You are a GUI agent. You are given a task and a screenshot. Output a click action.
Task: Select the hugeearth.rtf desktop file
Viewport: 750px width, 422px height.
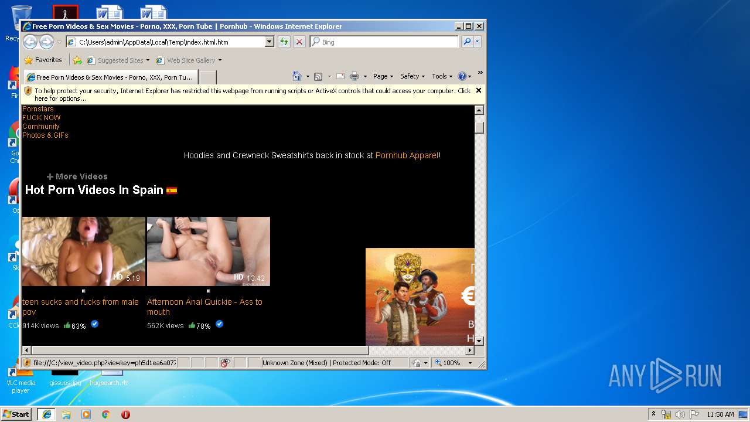[109, 378]
